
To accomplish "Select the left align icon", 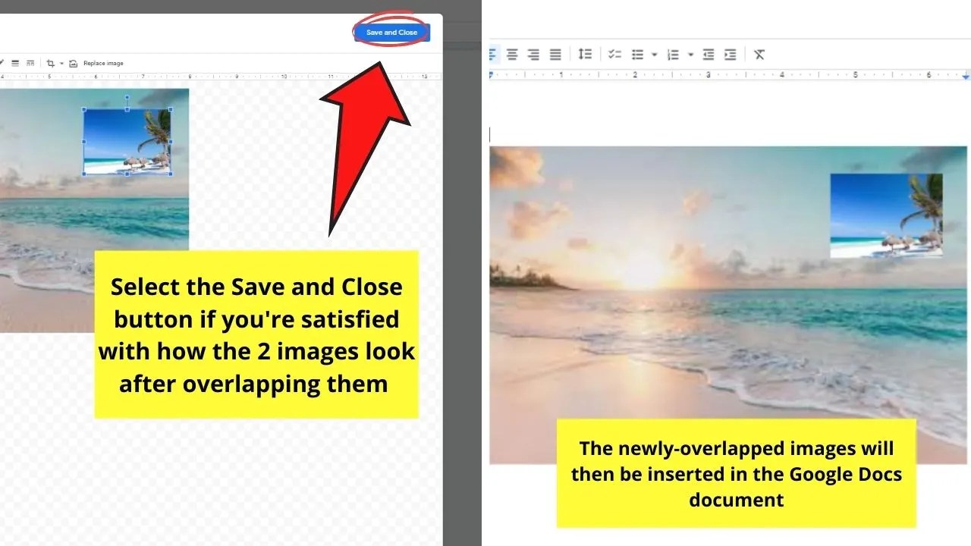I will [492, 54].
